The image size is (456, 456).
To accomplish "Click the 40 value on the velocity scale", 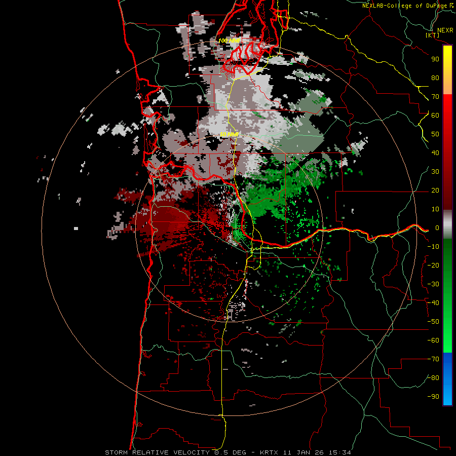I will pyautogui.click(x=435, y=153).
